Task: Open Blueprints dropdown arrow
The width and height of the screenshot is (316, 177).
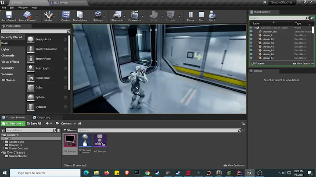Action: pyautogui.click(x=125, y=16)
